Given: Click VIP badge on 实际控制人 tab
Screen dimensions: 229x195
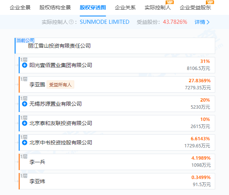Looking at the screenshot, I should pos(169,3).
